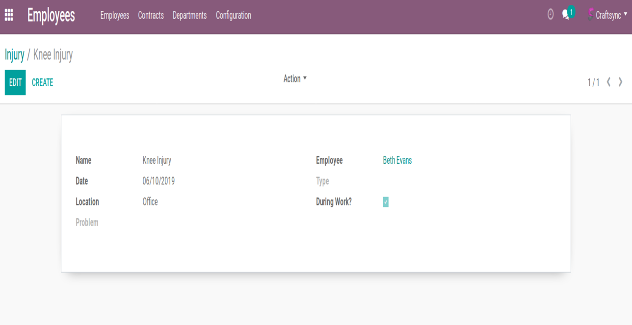This screenshot has height=325, width=632.
Task: Expand the Action dropdown
Action: click(x=295, y=78)
